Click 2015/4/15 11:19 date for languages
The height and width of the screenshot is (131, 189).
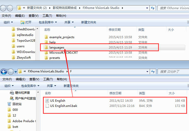tap(120, 47)
